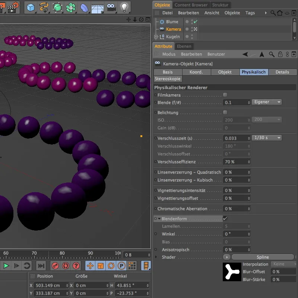Open the Datei menu
Viewport: 298px width, 298px height.
coord(167,13)
